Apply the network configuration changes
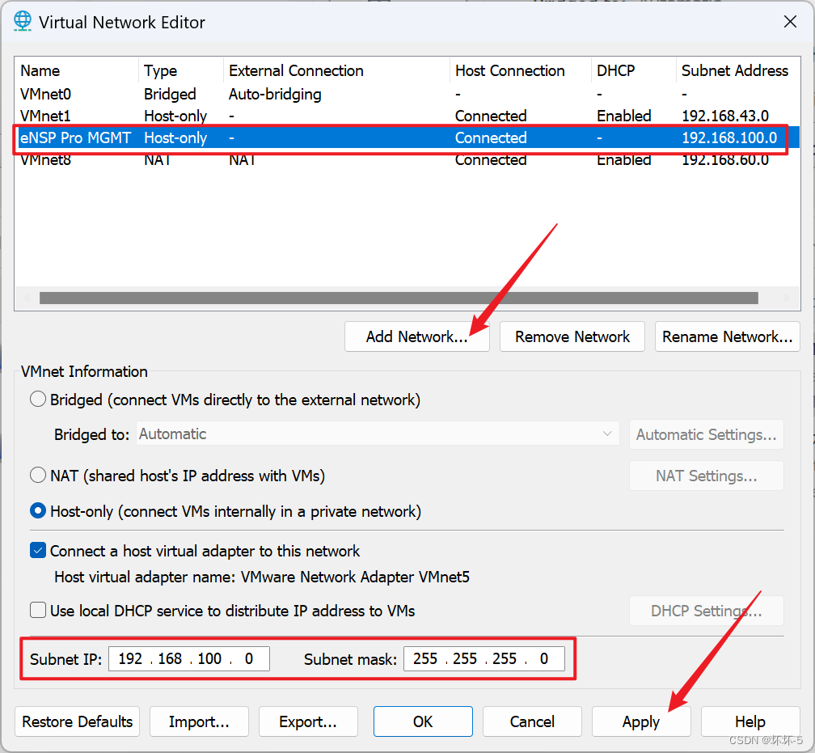Image resolution: width=815 pixels, height=753 pixels. 640,721
